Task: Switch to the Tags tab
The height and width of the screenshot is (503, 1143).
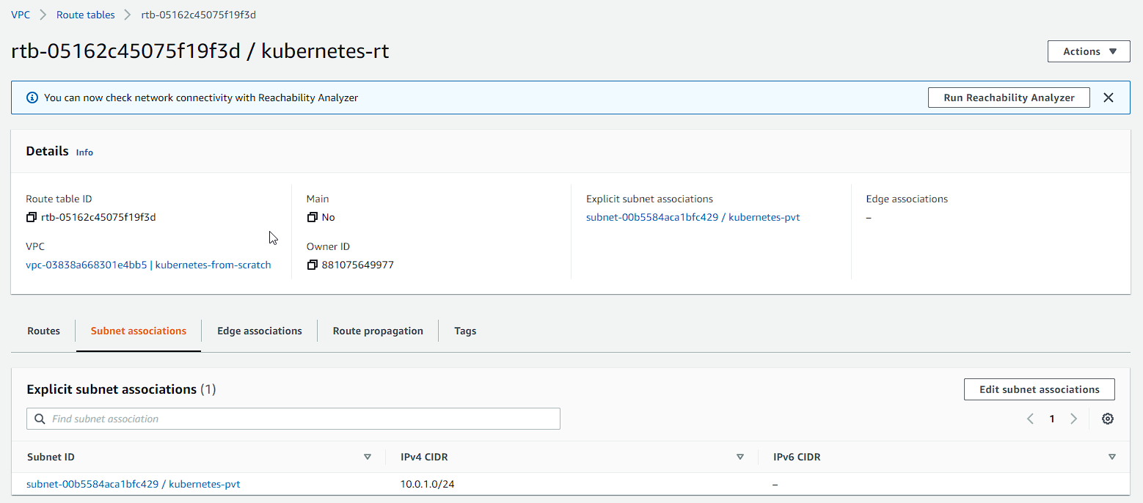Action: point(465,331)
